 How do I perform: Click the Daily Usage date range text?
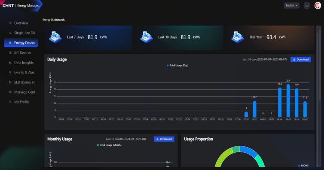(x=265, y=59)
